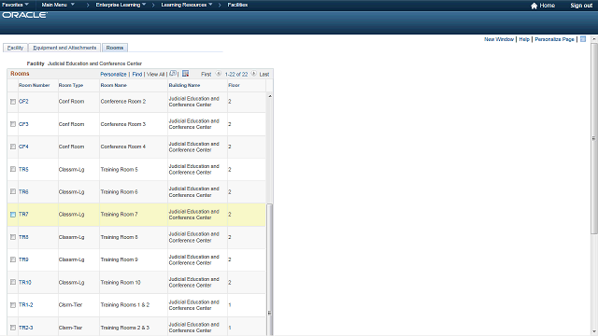Click 'Conf Room' type in CF3 row
This screenshot has height=336, width=598.
click(71, 124)
